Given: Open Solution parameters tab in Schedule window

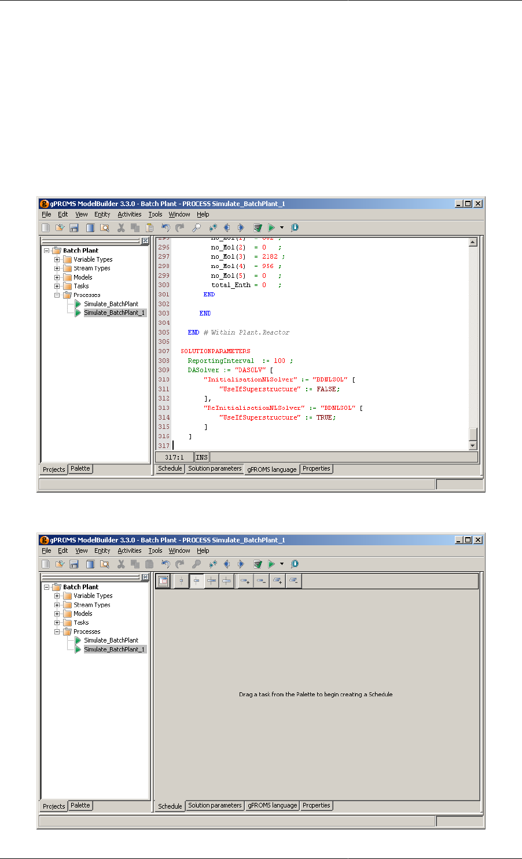Looking at the screenshot, I should click(x=215, y=805).
